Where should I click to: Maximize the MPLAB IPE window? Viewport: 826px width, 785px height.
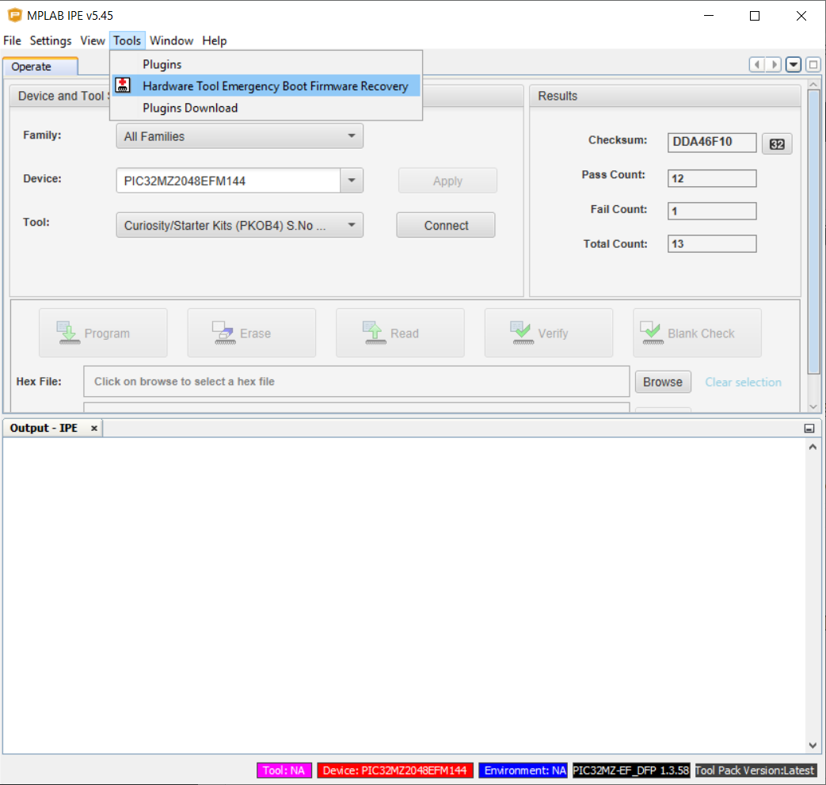click(x=755, y=15)
